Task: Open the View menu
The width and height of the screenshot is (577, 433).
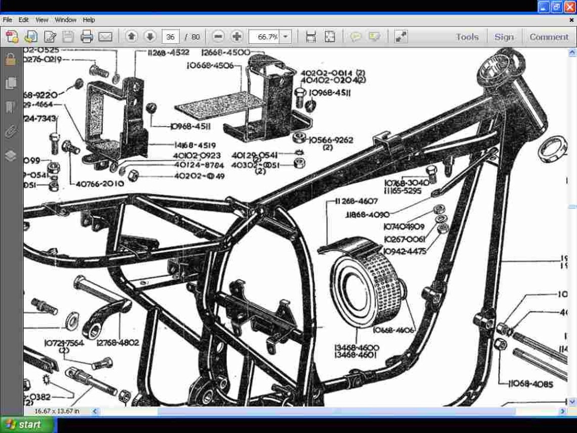Action: tap(41, 20)
